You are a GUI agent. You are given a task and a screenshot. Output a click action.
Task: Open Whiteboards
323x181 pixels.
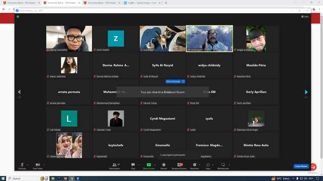click(x=223, y=166)
